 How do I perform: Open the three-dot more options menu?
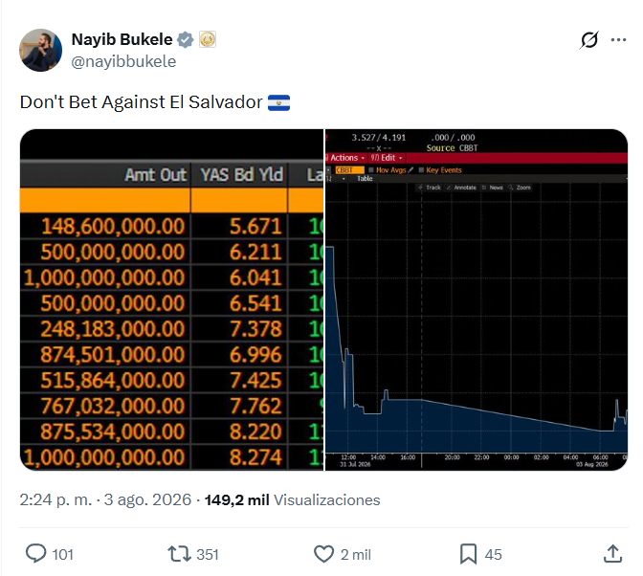[618, 40]
